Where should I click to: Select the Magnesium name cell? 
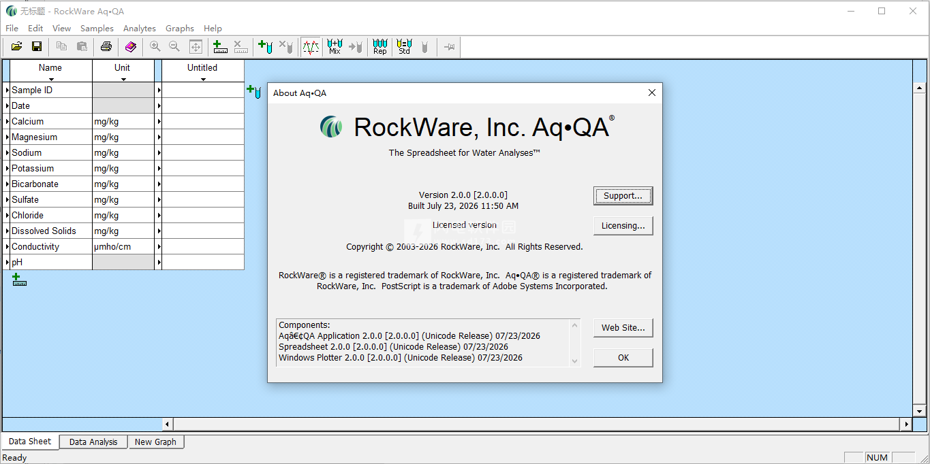tap(51, 137)
